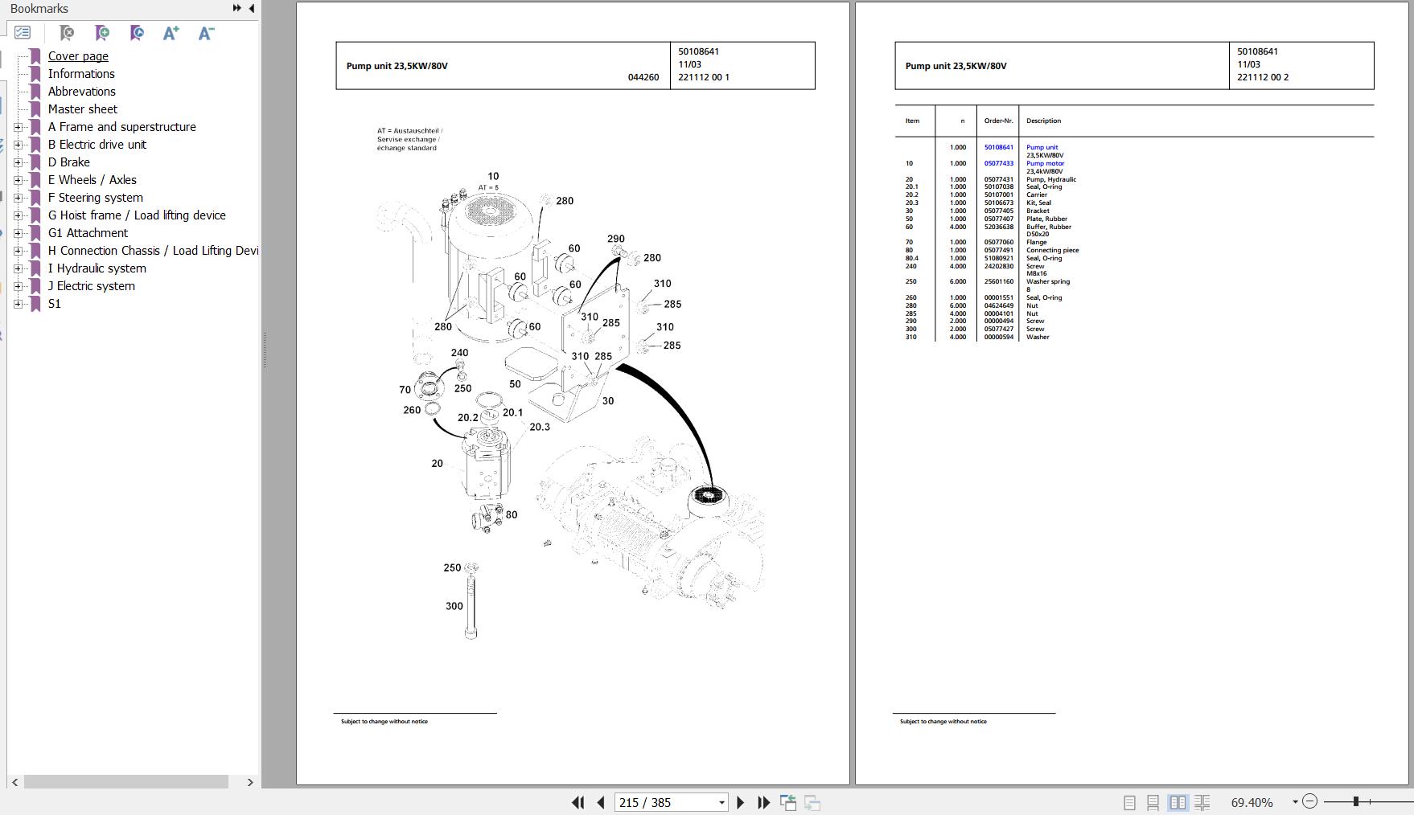Screen dimensions: 1414x815
Task: Jump to the last page
Action: [x=763, y=802]
